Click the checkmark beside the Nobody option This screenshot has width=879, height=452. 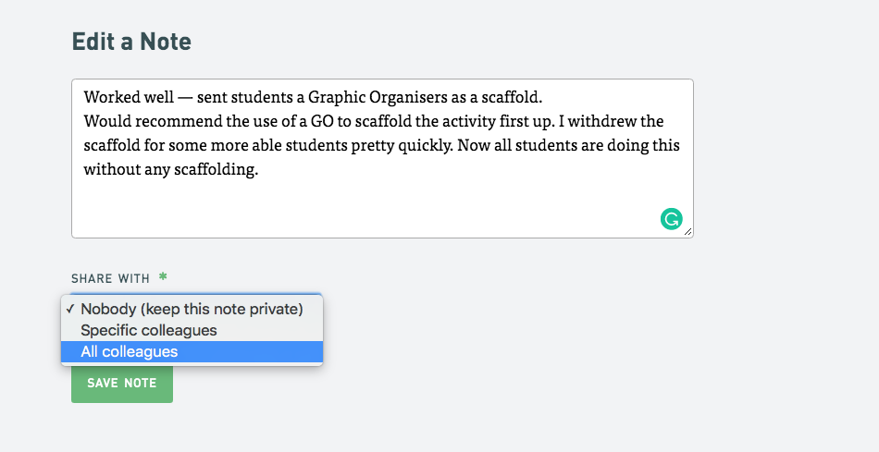click(x=70, y=309)
